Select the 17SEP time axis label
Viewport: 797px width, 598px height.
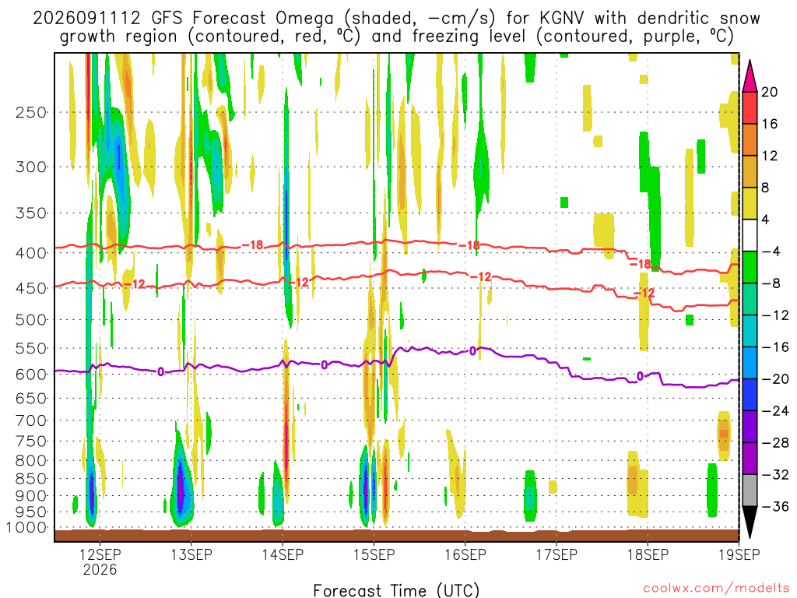click(556, 554)
